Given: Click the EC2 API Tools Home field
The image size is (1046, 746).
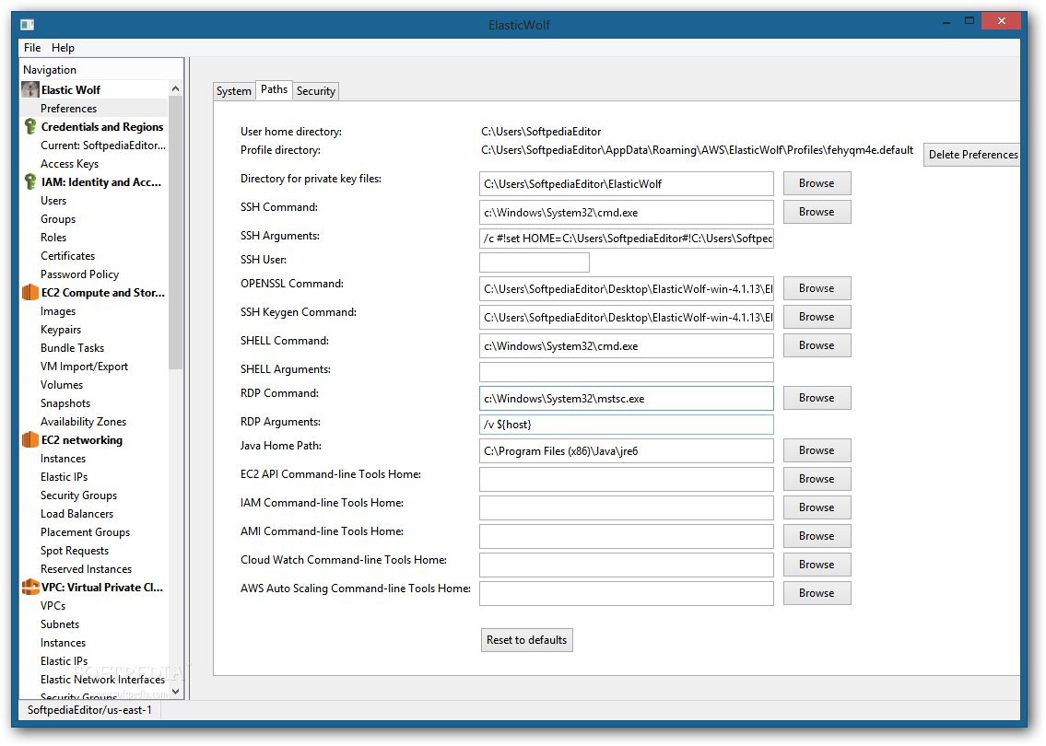Looking at the screenshot, I should coord(627,480).
